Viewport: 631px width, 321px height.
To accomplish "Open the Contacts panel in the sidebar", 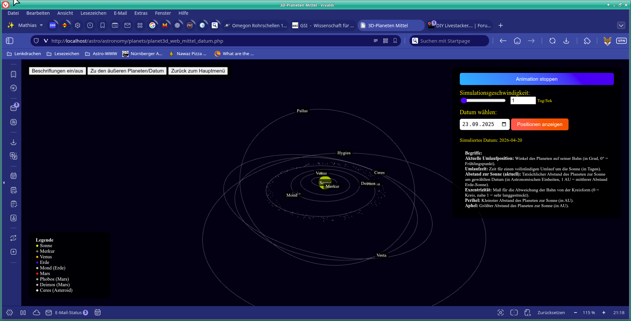I will point(13,218).
